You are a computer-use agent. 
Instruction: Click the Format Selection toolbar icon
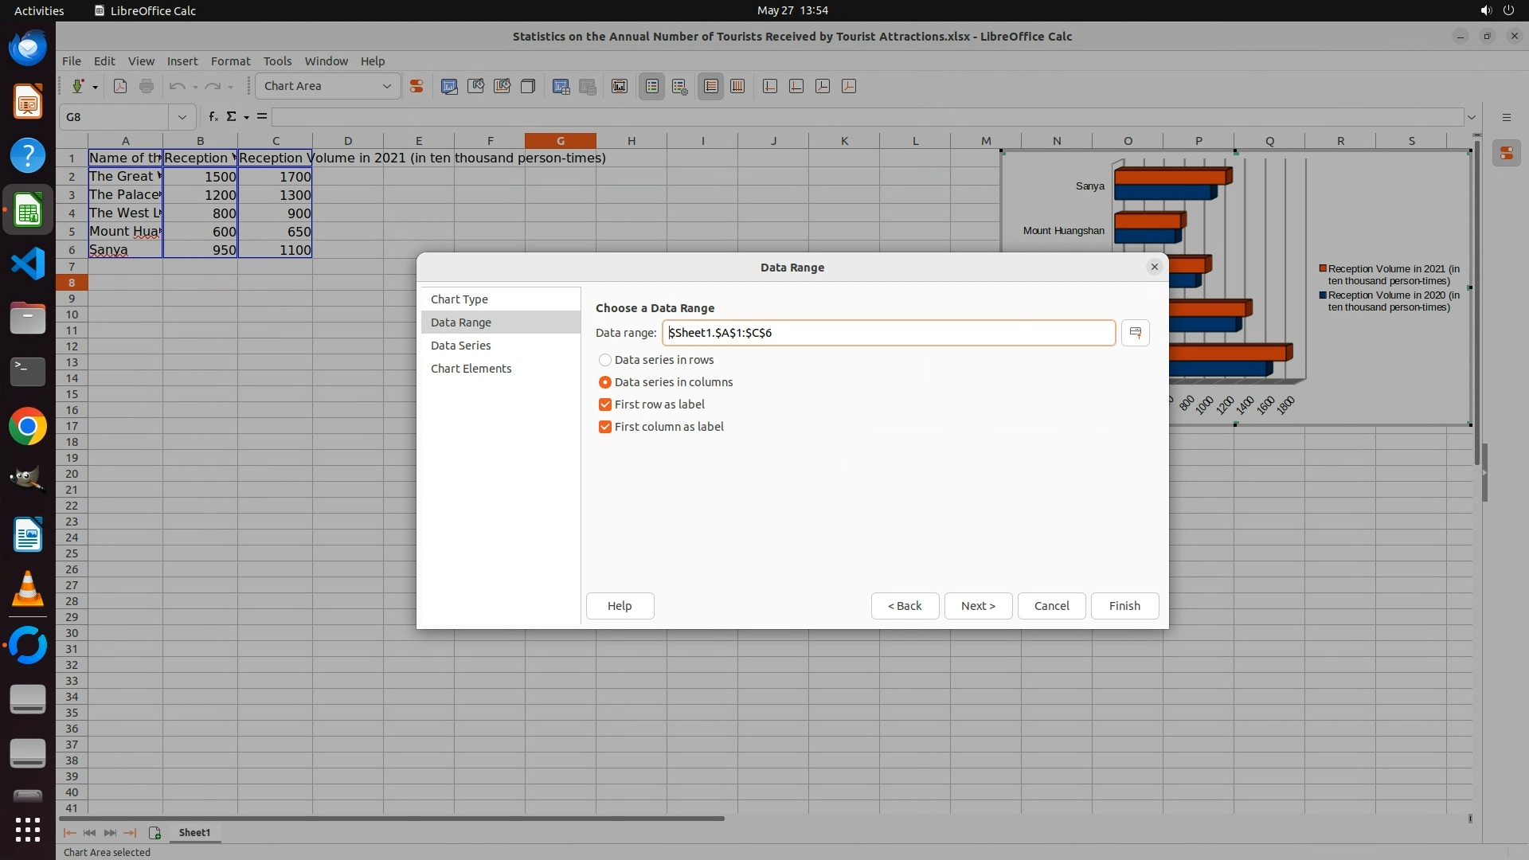pos(416,86)
